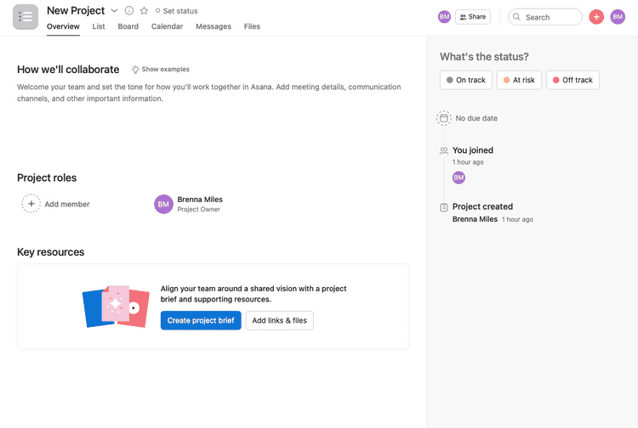Viewport: 638px width, 428px height.
Task: Play the project brief illustration video
Action: [x=134, y=307]
